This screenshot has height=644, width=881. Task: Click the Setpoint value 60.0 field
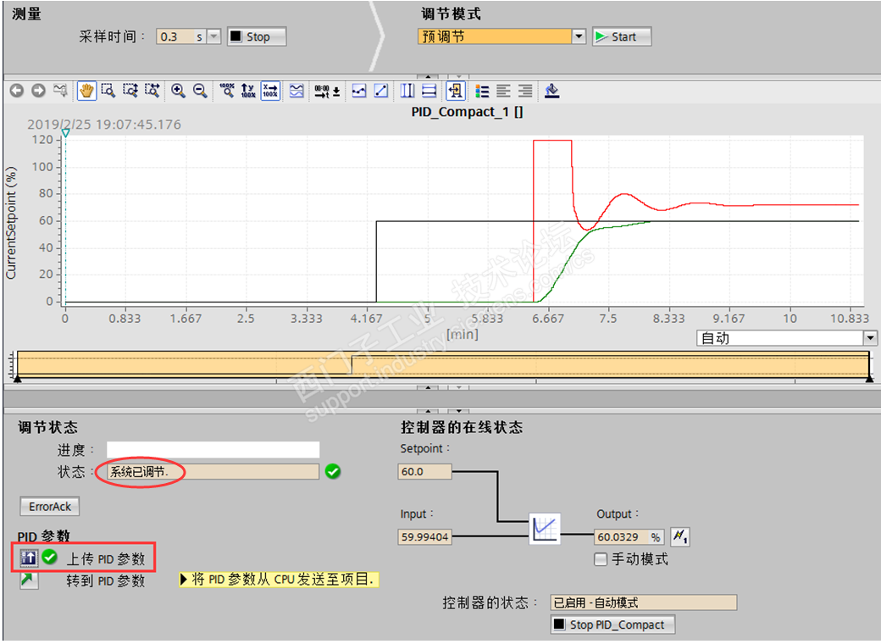coord(424,471)
